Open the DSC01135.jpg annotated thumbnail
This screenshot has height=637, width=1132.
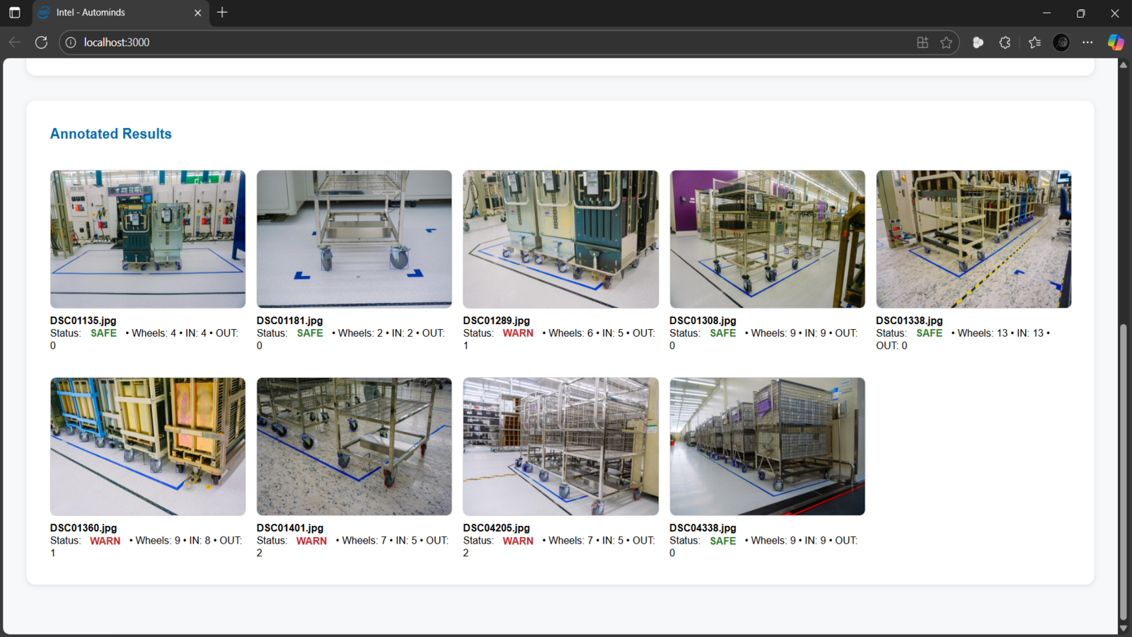click(x=148, y=239)
